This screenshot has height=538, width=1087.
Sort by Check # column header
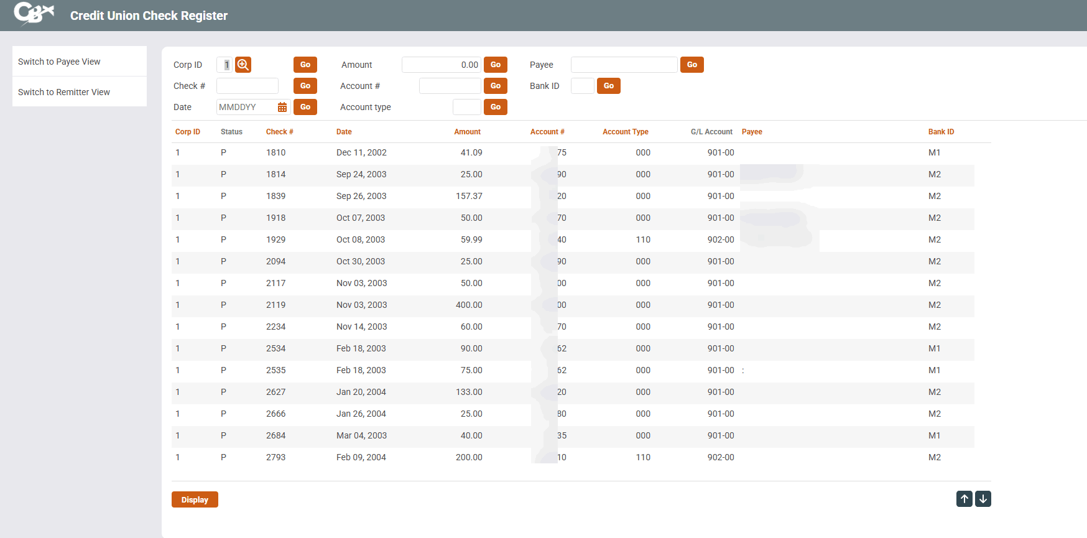(280, 132)
